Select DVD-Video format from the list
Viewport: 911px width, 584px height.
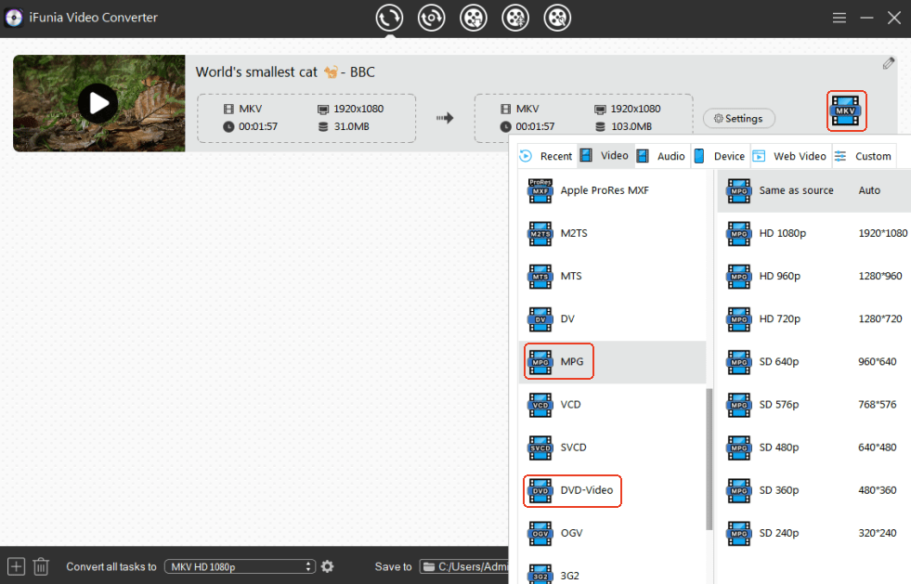573,490
